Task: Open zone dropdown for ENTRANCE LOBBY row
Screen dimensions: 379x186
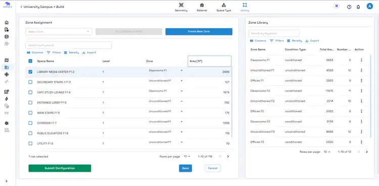Action: tap(166, 101)
